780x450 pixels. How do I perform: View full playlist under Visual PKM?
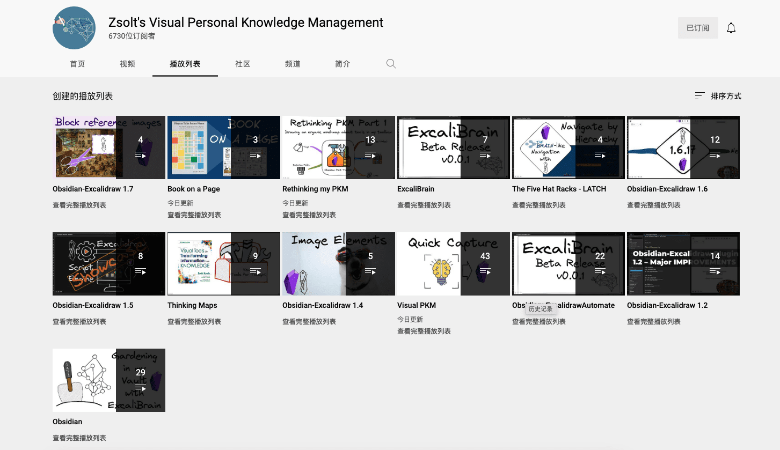click(x=424, y=331)
